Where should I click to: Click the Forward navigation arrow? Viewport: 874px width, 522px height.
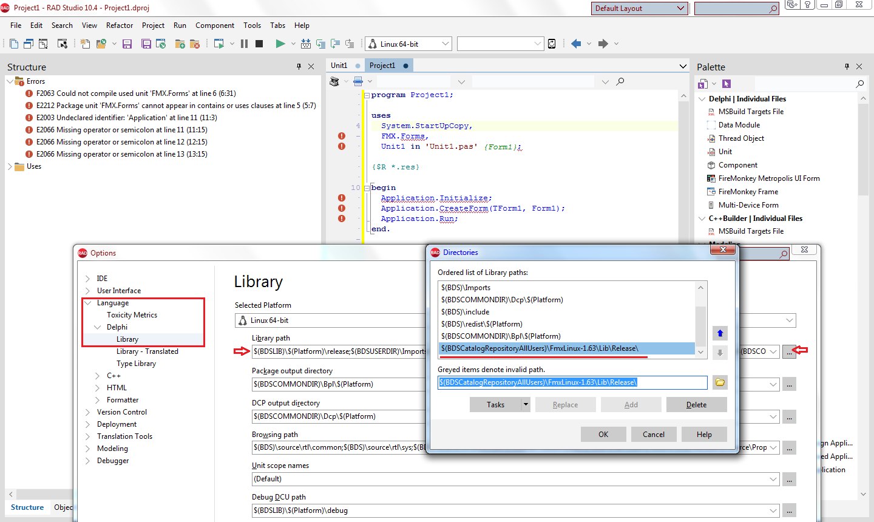603,44
